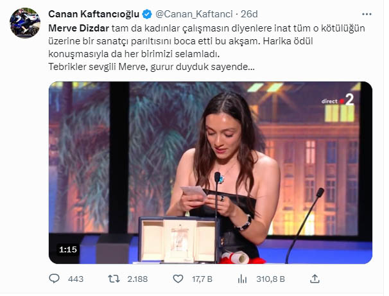
Task: Reply to the tweet via the comment icon
Action: [55, 279]
